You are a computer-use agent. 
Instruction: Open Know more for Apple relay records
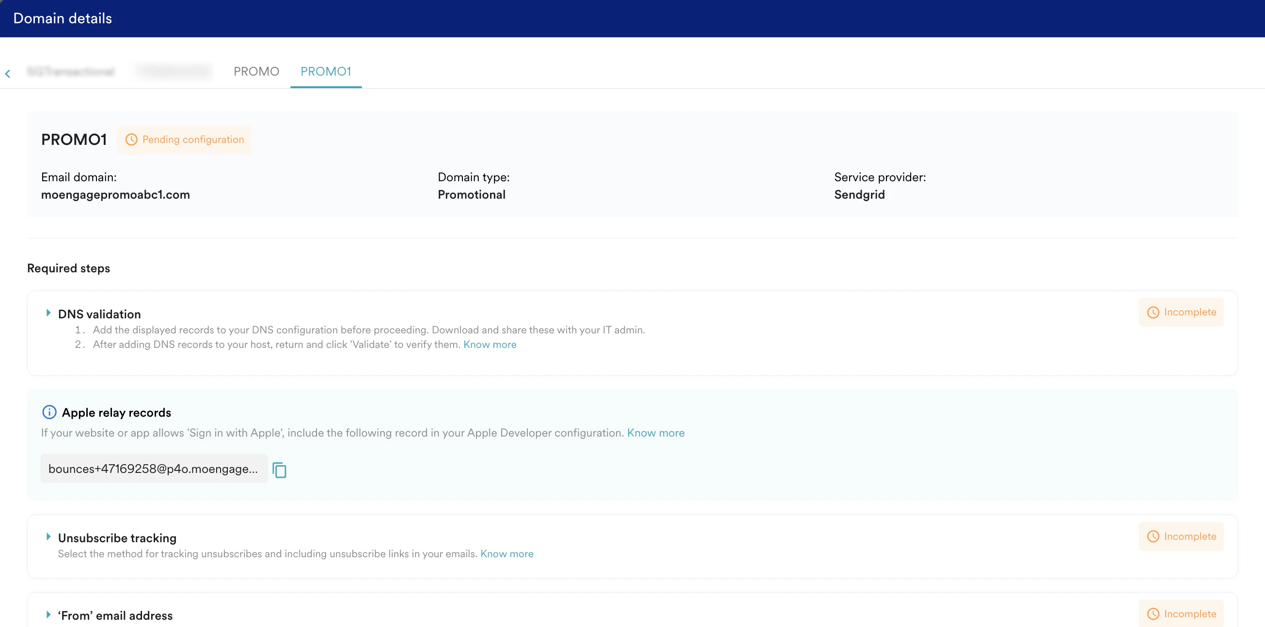pyautogui.click(x=656, y=433)
